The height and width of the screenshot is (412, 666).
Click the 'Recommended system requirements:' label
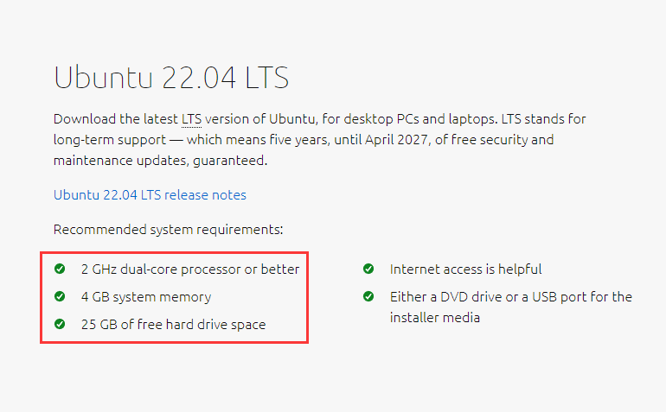click(x=169, y=230)
